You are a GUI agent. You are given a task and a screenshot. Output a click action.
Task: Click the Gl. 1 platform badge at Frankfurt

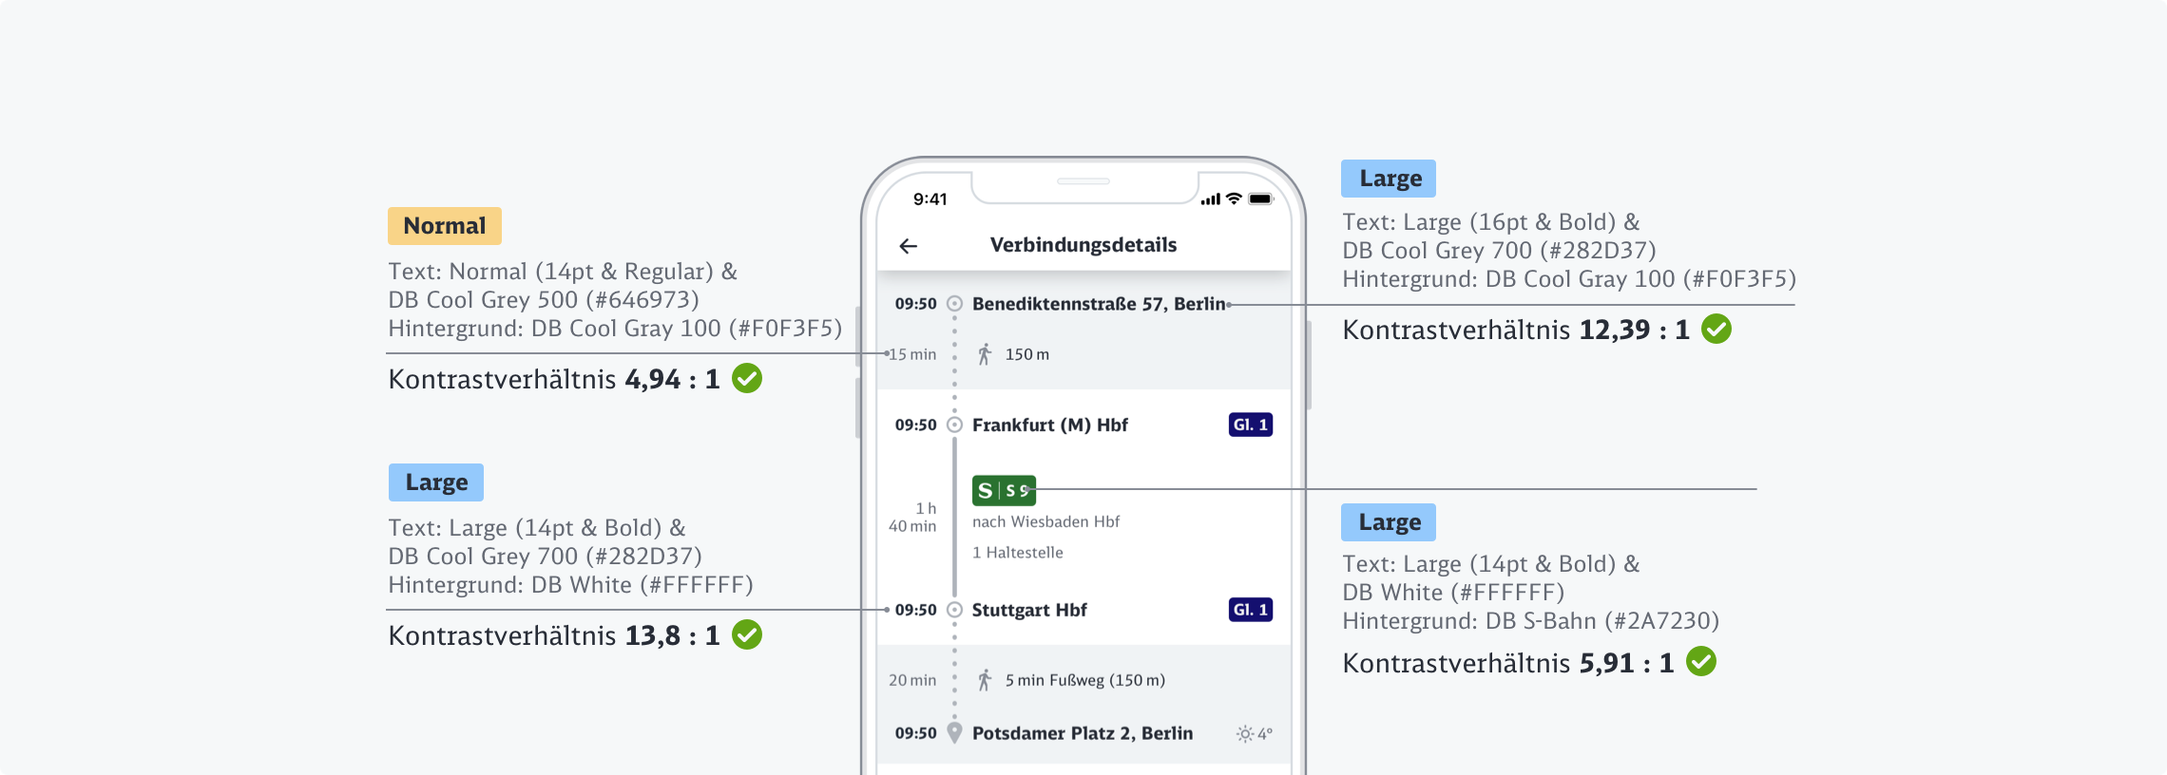(x=1251, y=425)
